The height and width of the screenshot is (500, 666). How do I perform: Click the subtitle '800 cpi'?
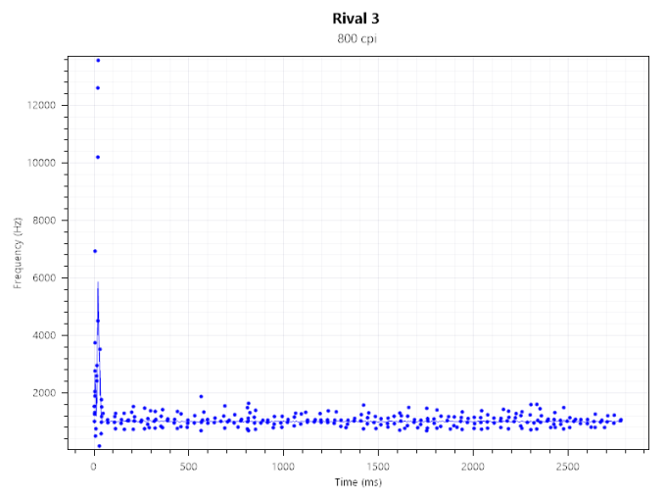357,38
